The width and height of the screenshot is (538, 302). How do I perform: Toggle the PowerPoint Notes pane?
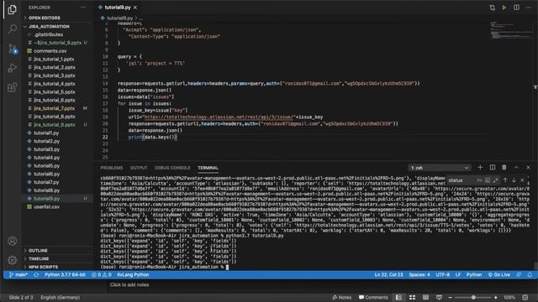[x=342, y=298]
